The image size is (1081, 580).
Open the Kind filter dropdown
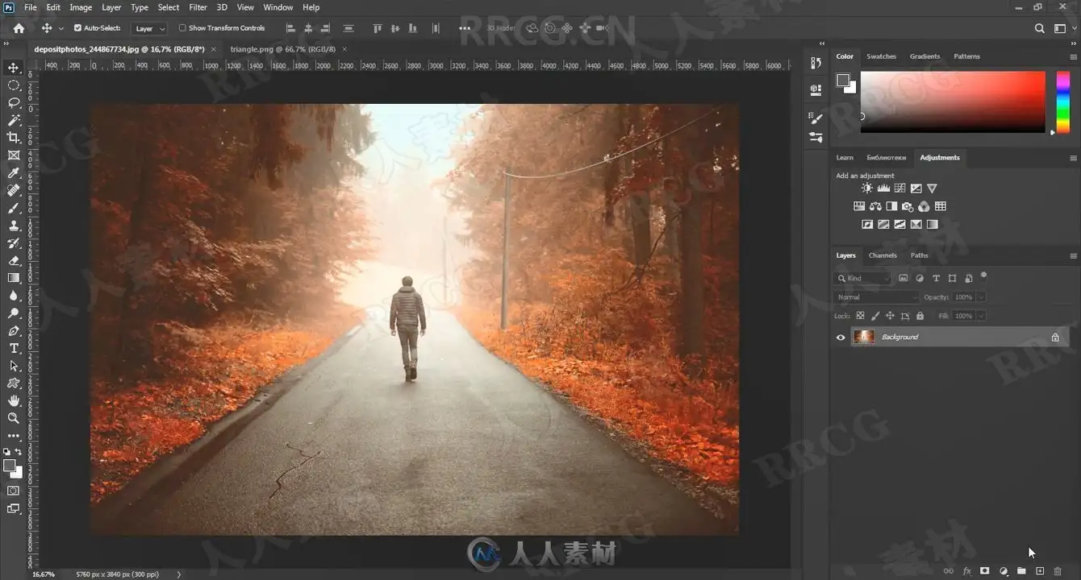point(863,279)
